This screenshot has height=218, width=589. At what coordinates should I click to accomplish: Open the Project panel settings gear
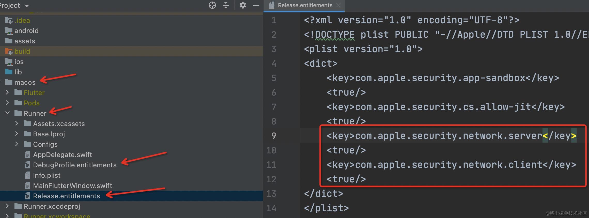[x=243, y=5]
